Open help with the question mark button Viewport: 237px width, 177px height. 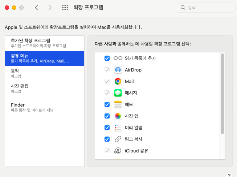[229, 175]
